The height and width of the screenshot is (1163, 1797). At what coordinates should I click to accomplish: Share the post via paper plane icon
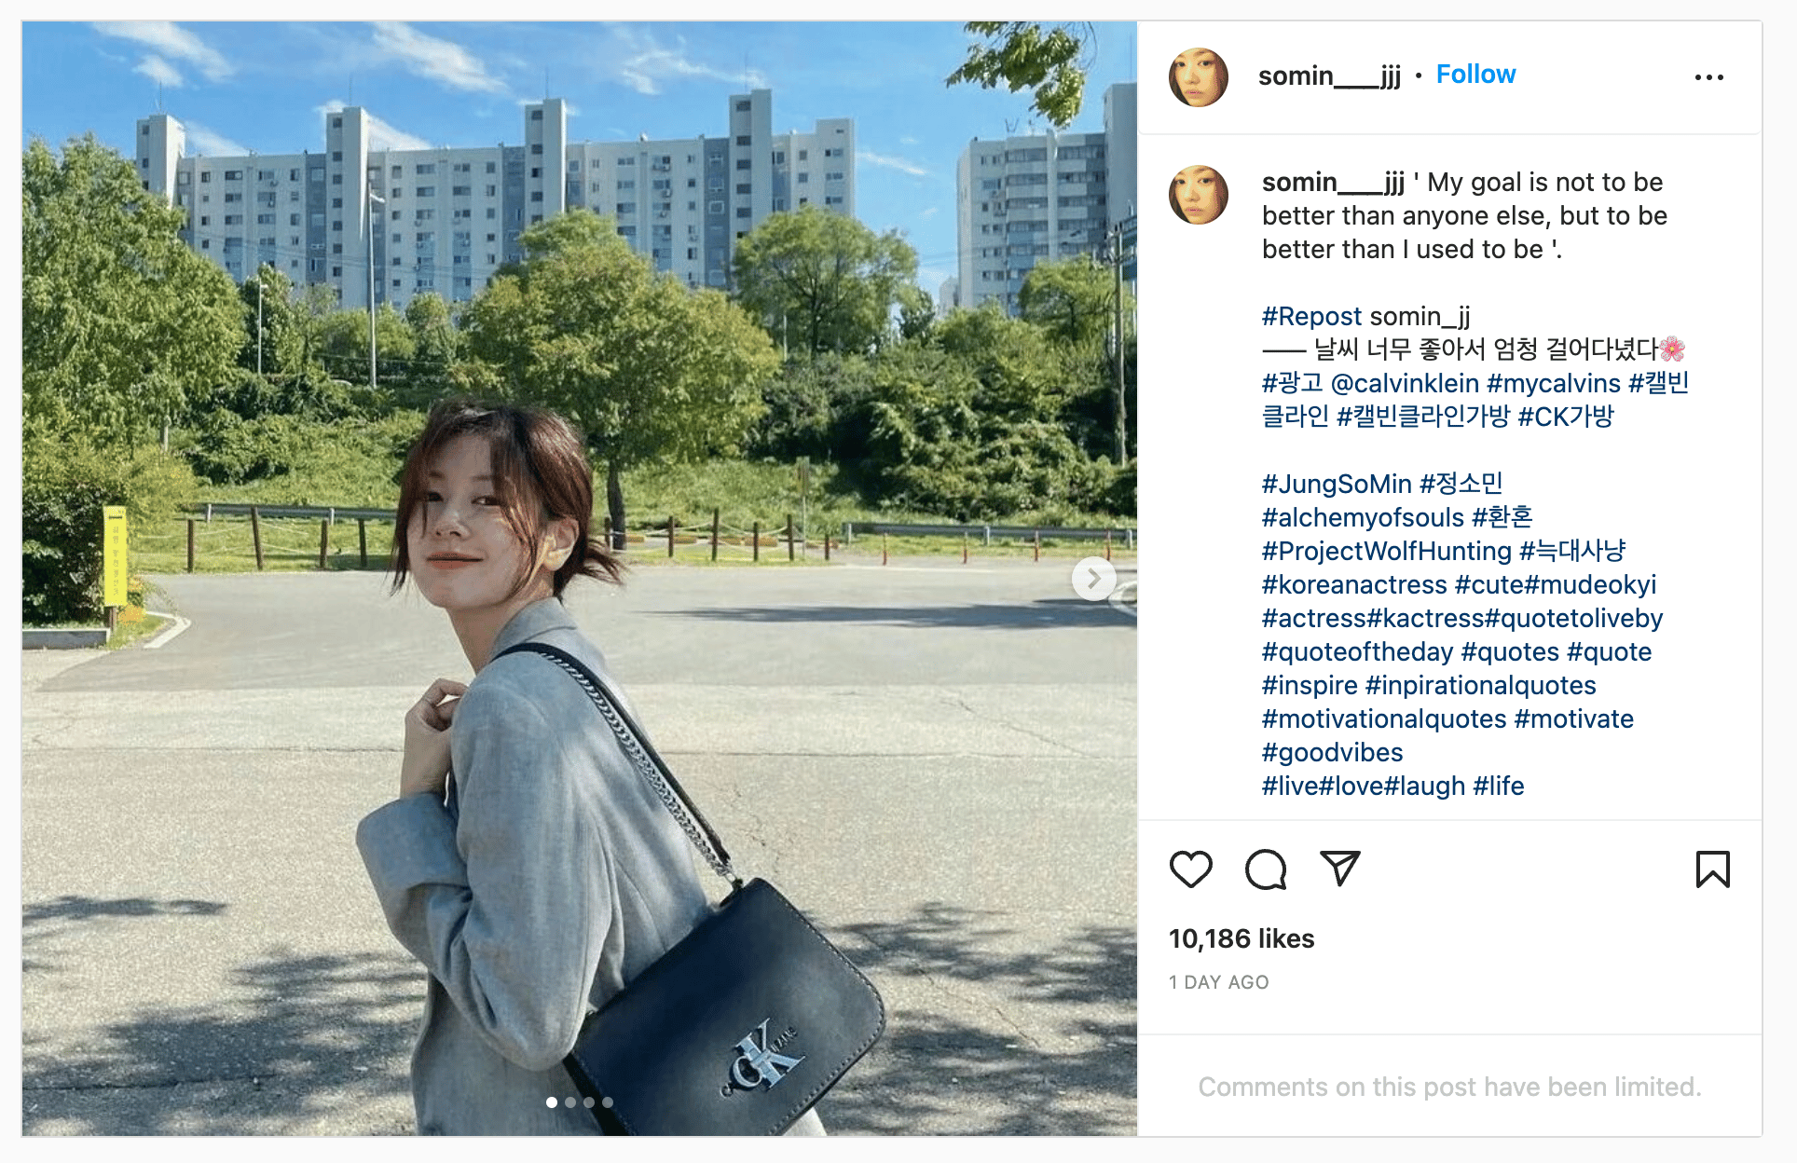(1340, 869)
